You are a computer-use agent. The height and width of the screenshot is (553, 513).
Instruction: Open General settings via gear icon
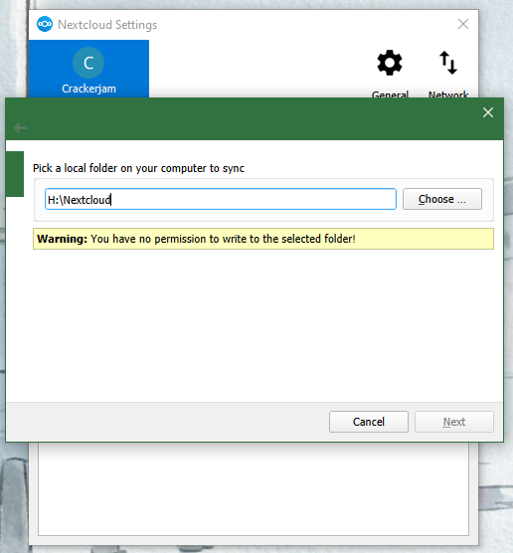click(x=390, y=63)
